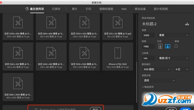Open the 8 位 bit depth dropdown
This screenshot has height=110, width=194.
pos(182,70)
